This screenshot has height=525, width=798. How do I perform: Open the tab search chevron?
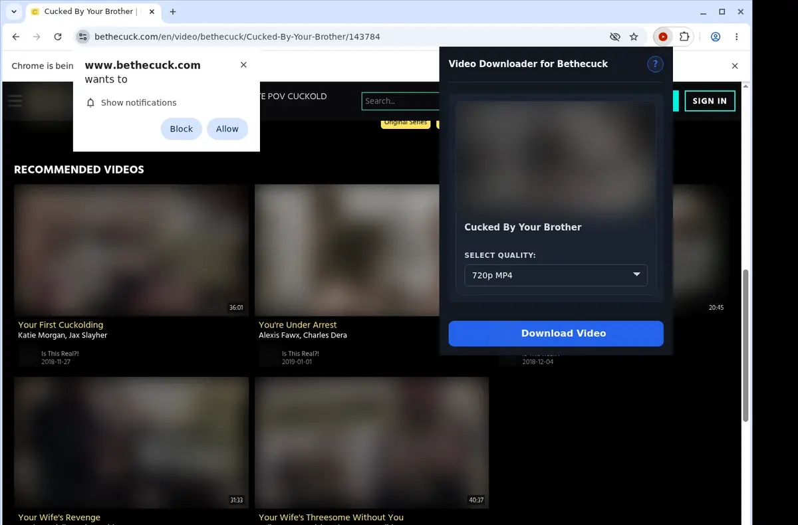point(13,11)
